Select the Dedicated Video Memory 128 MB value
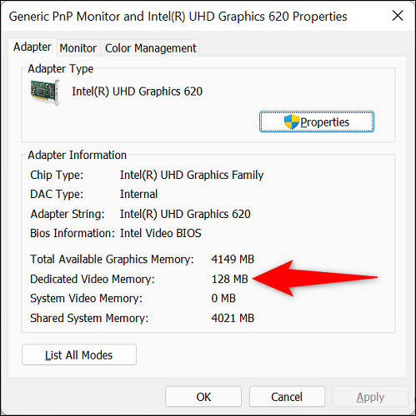The width and height of the screenshot is (416, 416). click(229, 279)
